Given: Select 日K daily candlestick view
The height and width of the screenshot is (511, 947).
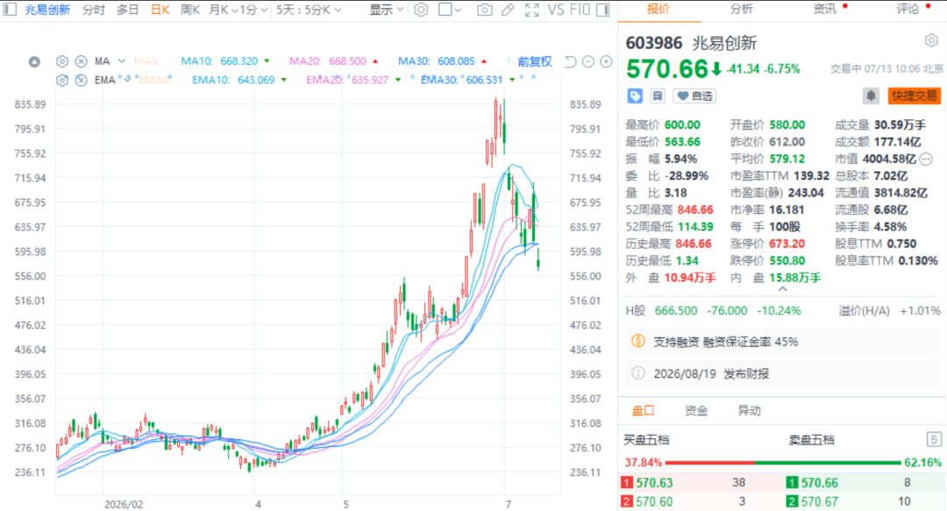Looking at the screenshot, I should coord(160,10).
